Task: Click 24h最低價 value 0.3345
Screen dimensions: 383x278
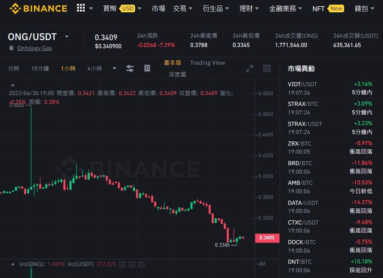Action: (x=241, y=45)
